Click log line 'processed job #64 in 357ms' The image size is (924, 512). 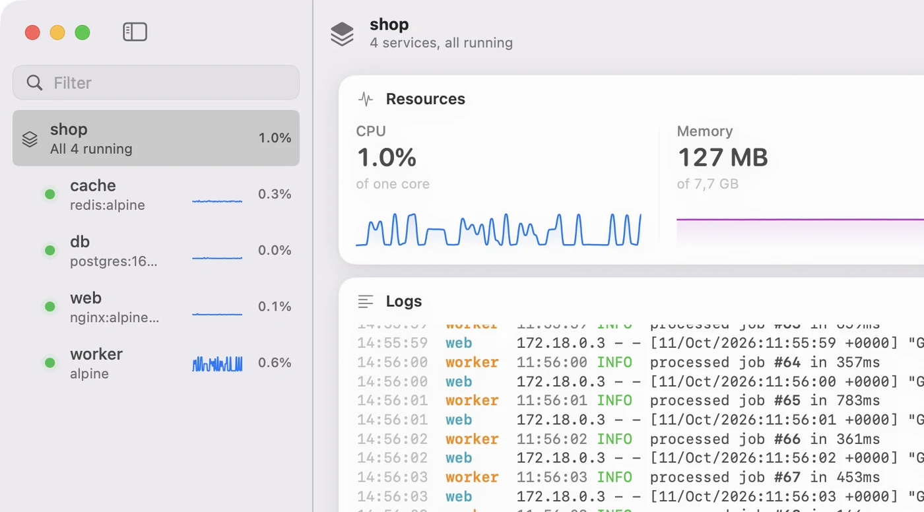pos(765,362)
